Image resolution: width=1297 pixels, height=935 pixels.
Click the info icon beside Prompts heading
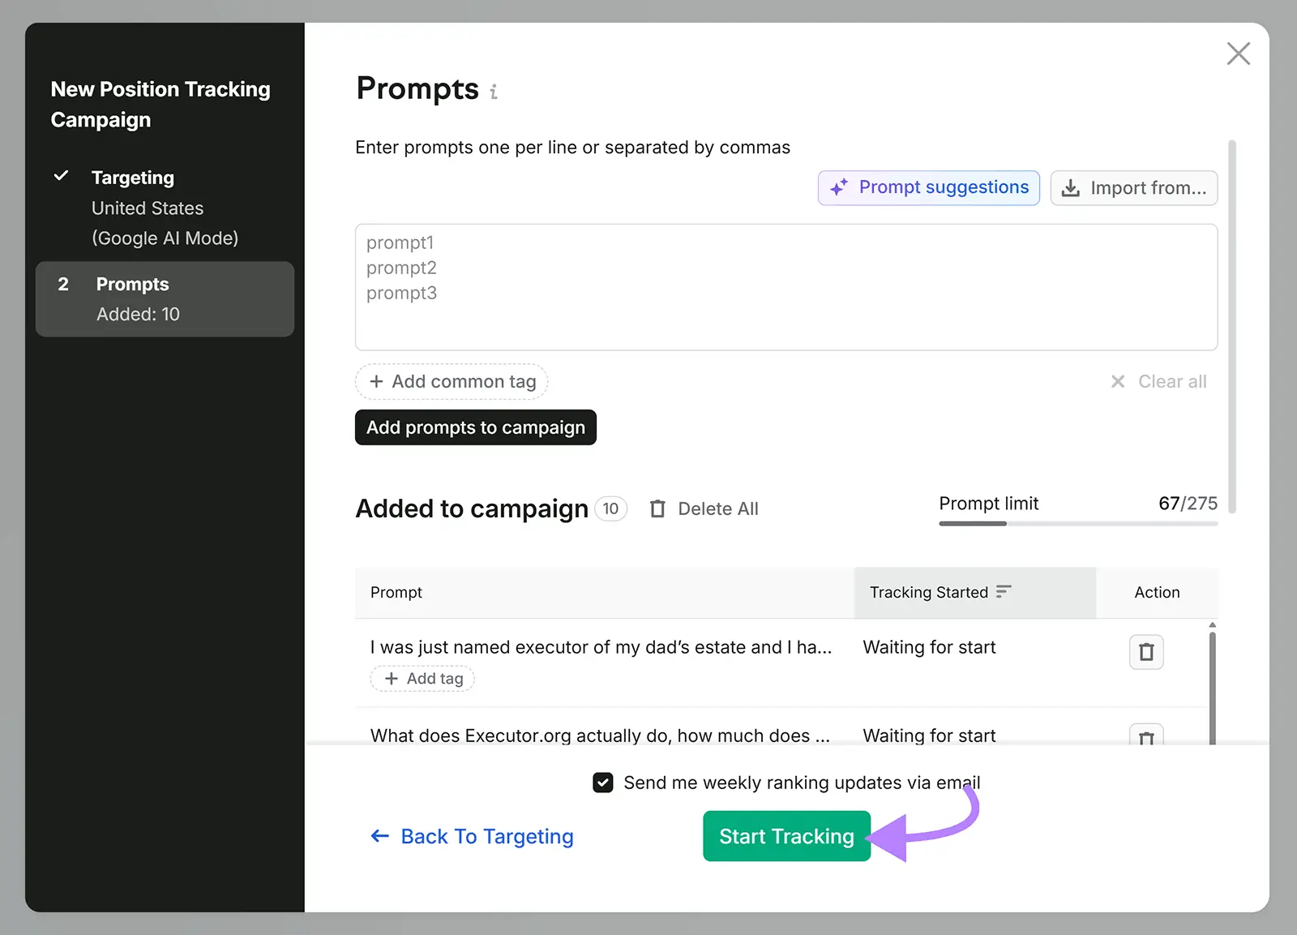point(494,92)
